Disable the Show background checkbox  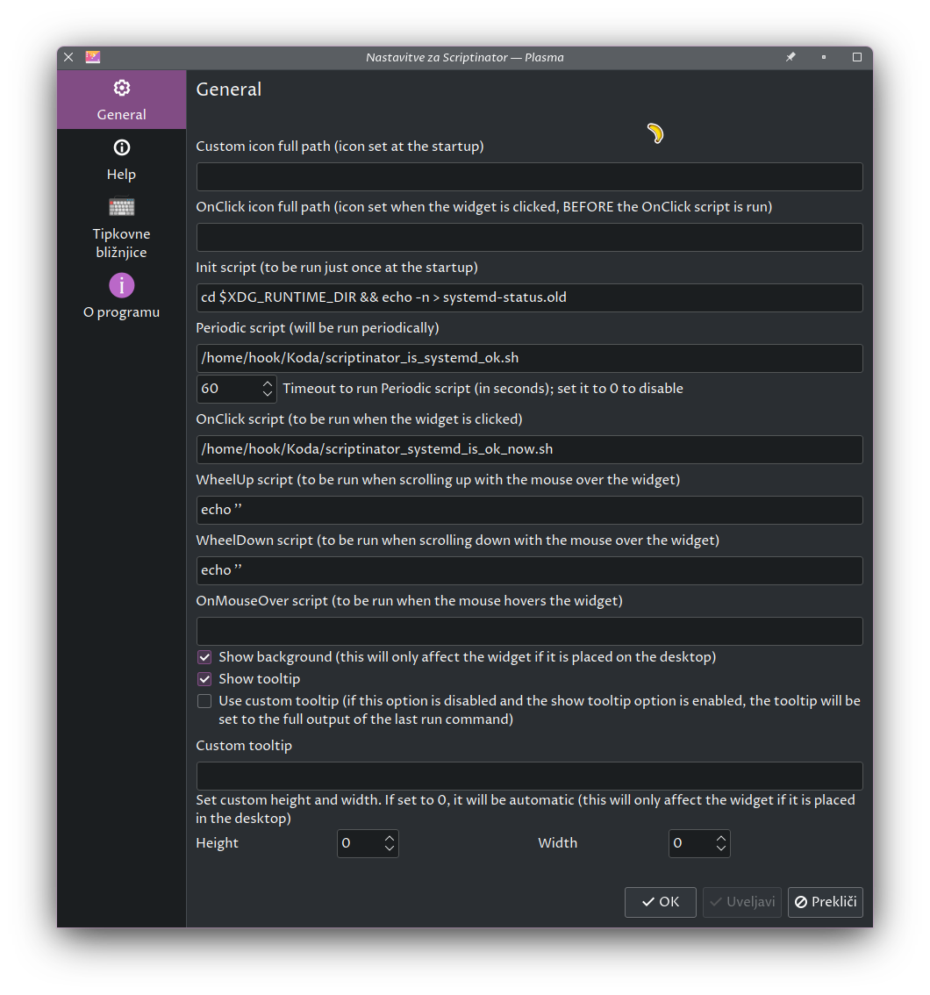[204, 657]
